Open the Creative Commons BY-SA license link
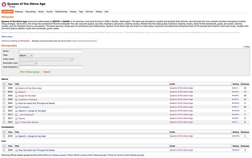The height and width of the screenshot is (158, 252). pyautogui.click(x=84, y=41)
